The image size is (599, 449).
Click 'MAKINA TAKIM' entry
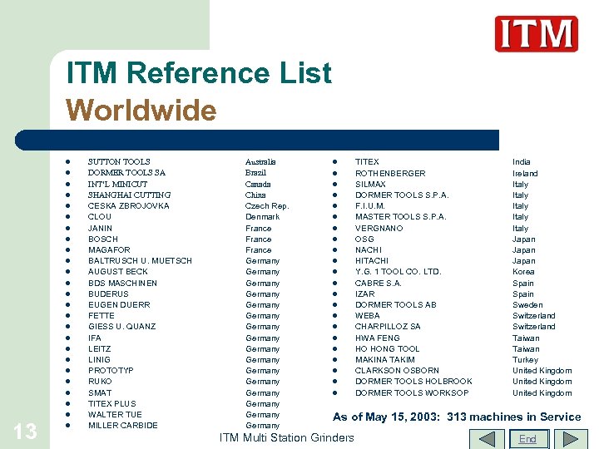(x=384, y=360)
